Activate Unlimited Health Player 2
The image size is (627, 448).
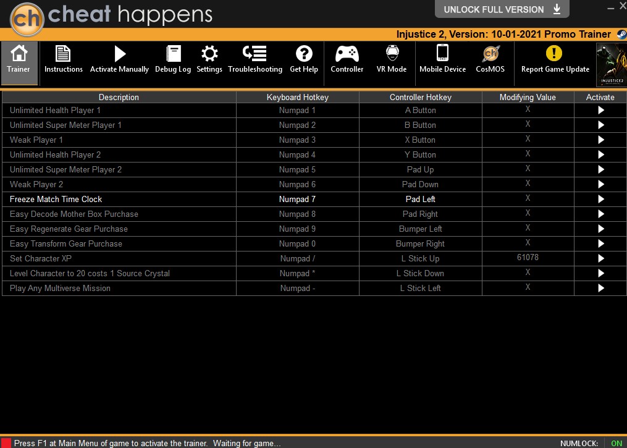600,155
